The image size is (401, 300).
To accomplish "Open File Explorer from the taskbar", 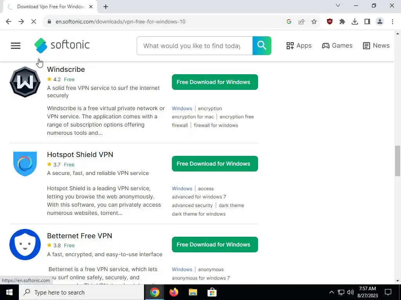I will click(x=193, y=292).
